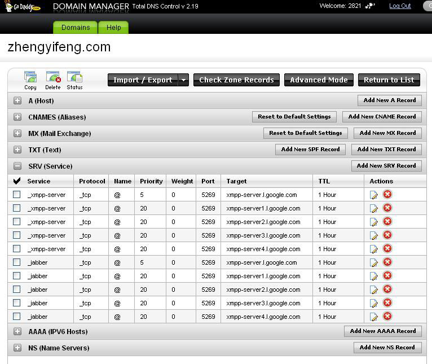Delete _xmpp-server record targeting xmpp-server.l.google.com
This screenshot has width=432, height=364.
[387, 194]
